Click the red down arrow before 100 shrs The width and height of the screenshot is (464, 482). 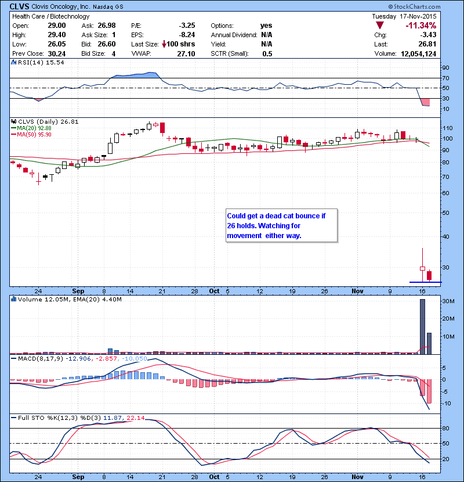(164, 44)
